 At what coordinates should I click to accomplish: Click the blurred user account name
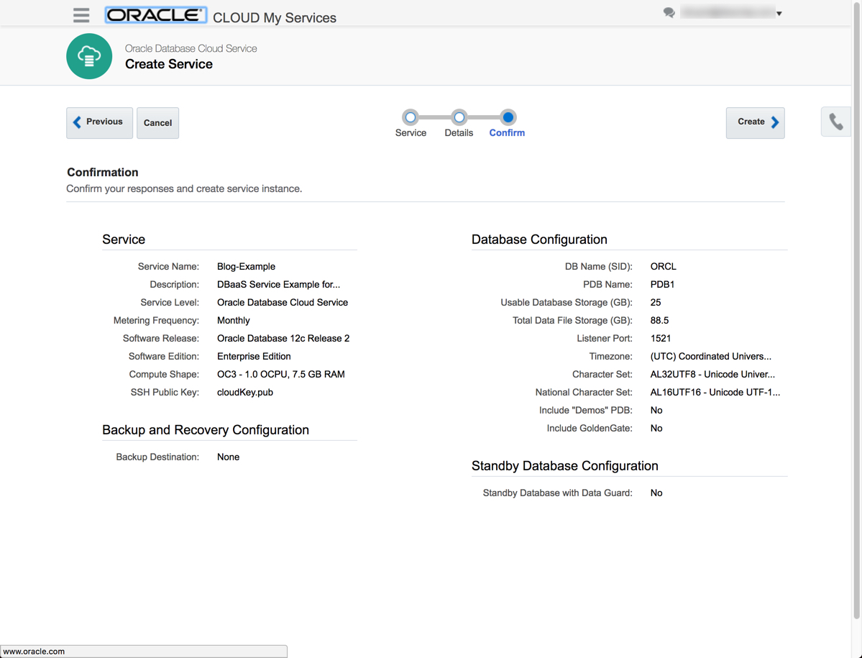(727, 12)
